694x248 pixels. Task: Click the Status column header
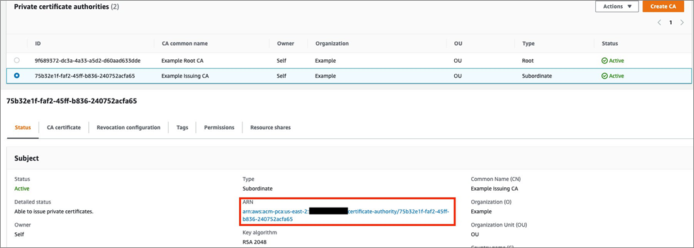[x=610, y=43]
